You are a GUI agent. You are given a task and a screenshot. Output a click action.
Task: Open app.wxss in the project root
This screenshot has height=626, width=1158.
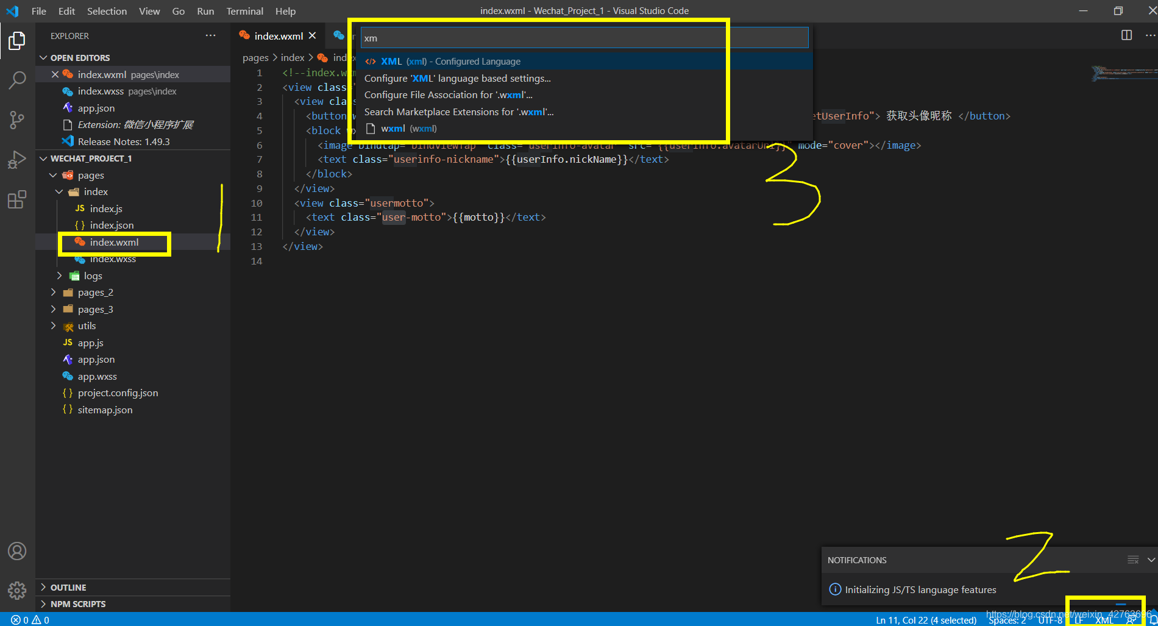pos(133,376)
